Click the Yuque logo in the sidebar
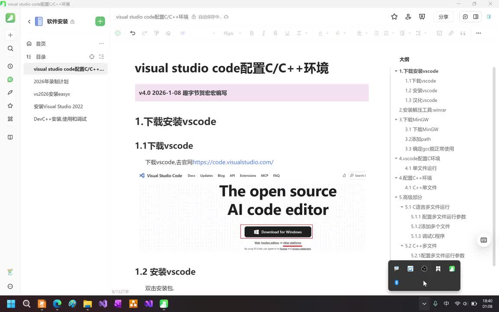 [10, 17]
